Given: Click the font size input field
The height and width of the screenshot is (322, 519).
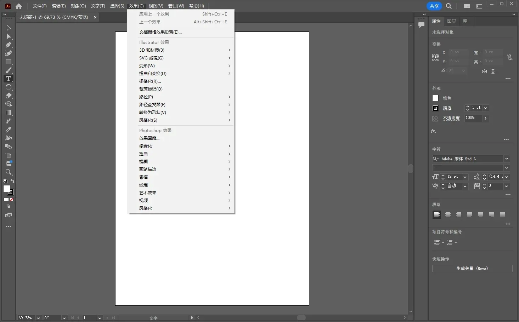Looking at the screenshot, I should coord(453,177).
